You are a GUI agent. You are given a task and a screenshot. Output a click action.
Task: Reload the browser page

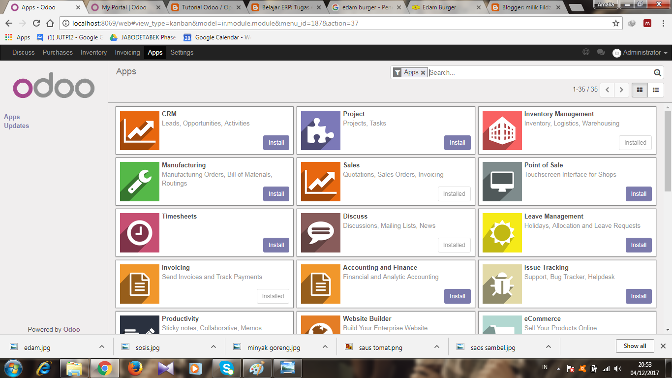tap(36, 23)
